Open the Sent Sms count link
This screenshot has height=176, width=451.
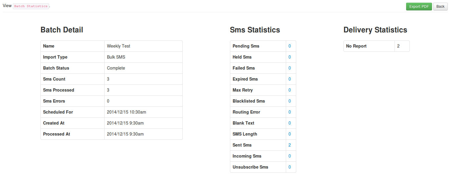coord(290,145)
